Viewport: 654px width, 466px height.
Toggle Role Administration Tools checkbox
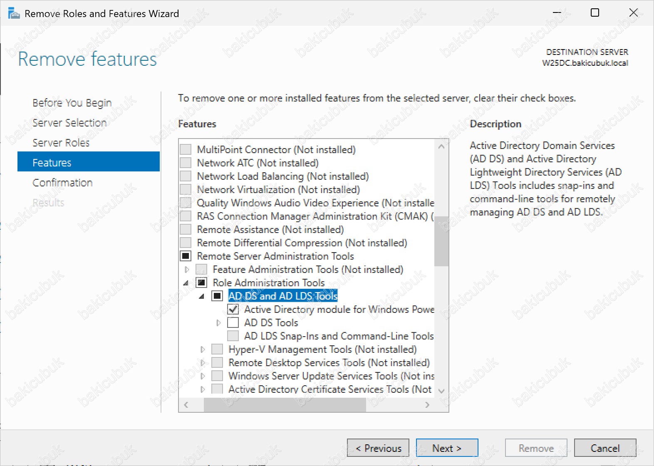[x=201, y=283]
